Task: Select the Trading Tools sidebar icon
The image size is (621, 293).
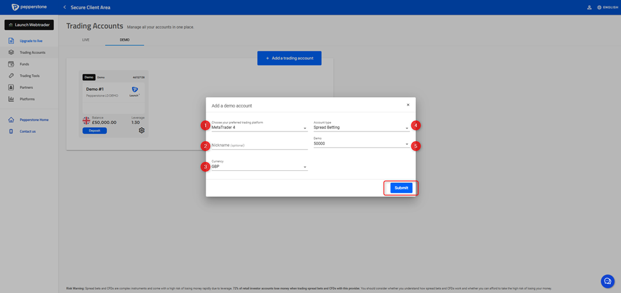Action: (11, 76)
